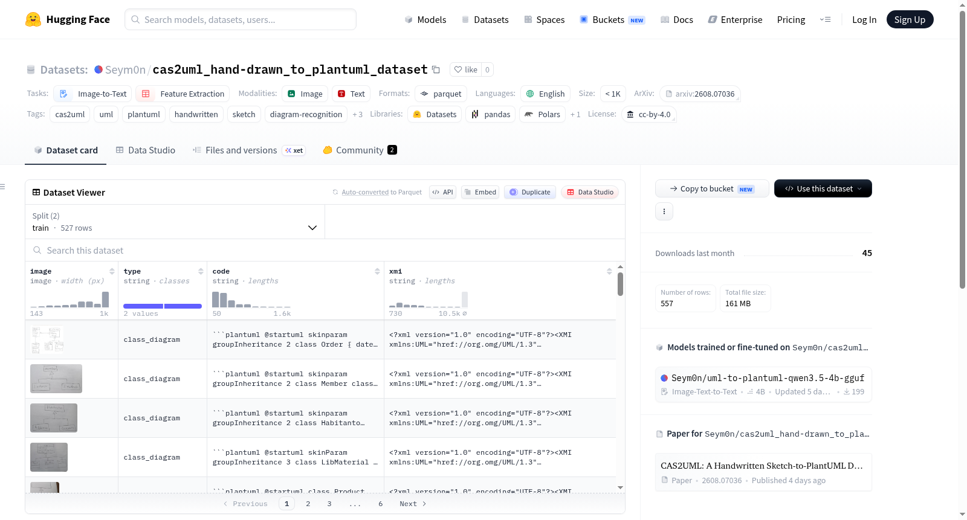Image resolution: width=967 pixels, height=520 pixels.
Task: Go to Datasets in top navigation
Action: (x=485, y=19)
